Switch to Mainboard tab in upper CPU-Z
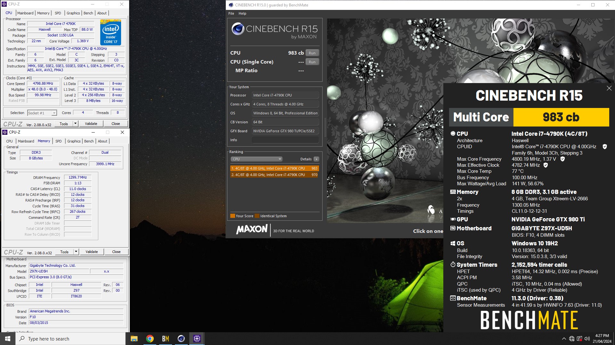Viewport: 615px width, 345px height. pyautogui.click(x=25, y=13)
